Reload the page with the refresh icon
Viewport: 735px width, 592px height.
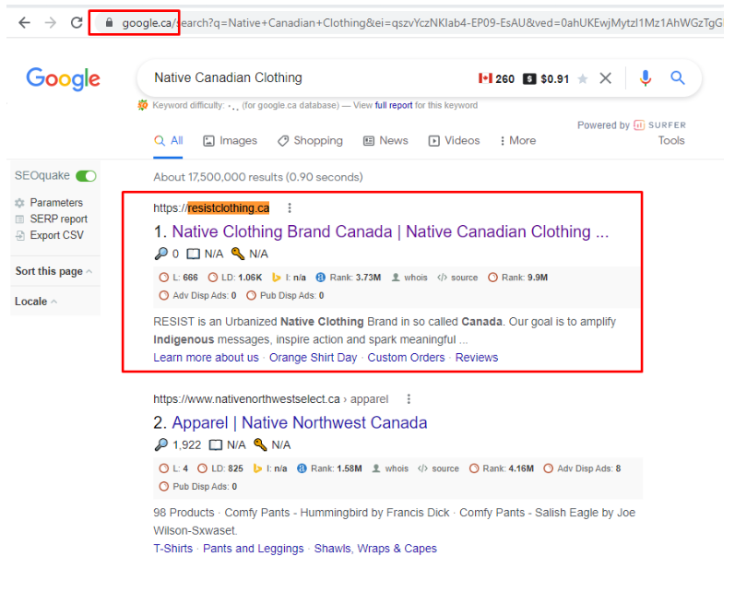click(x=77, y=22)
